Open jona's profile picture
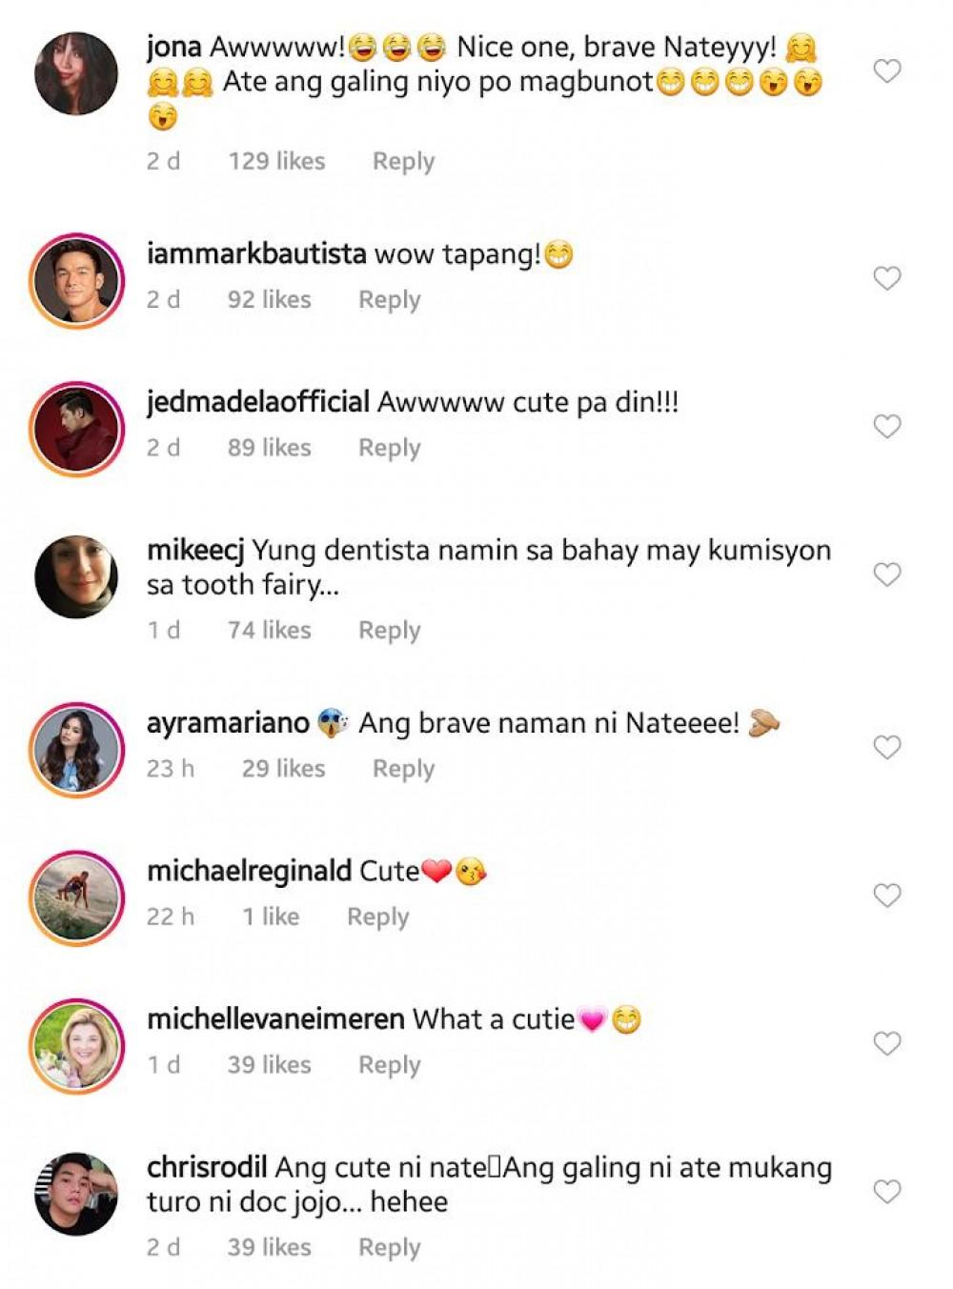This screenshot has width=953, height=1289. pyautogui.click(x=76, y=73)
